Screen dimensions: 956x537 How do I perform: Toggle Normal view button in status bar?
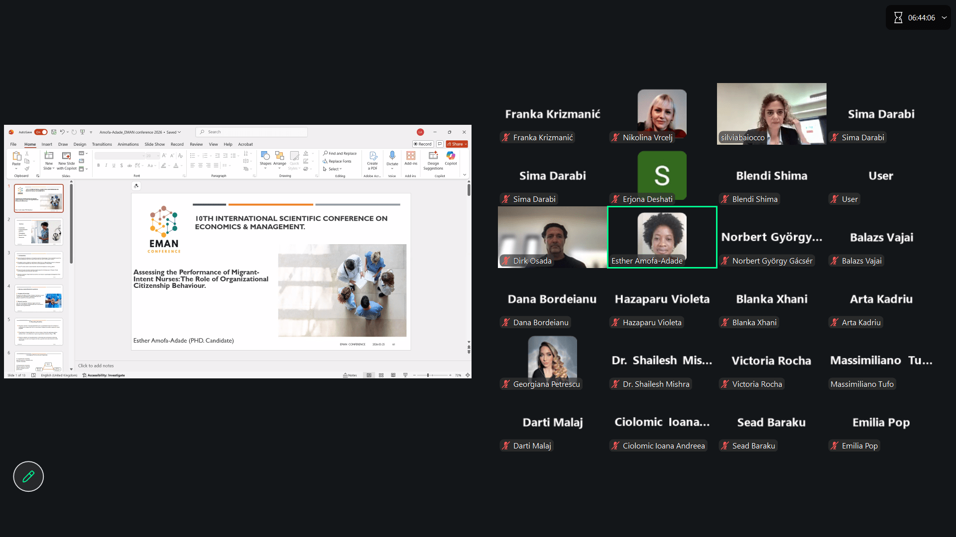[369, 375]
